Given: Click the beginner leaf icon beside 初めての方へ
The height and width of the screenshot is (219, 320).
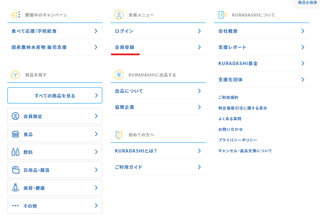Looking at the screenshot, I should [119, 135].
